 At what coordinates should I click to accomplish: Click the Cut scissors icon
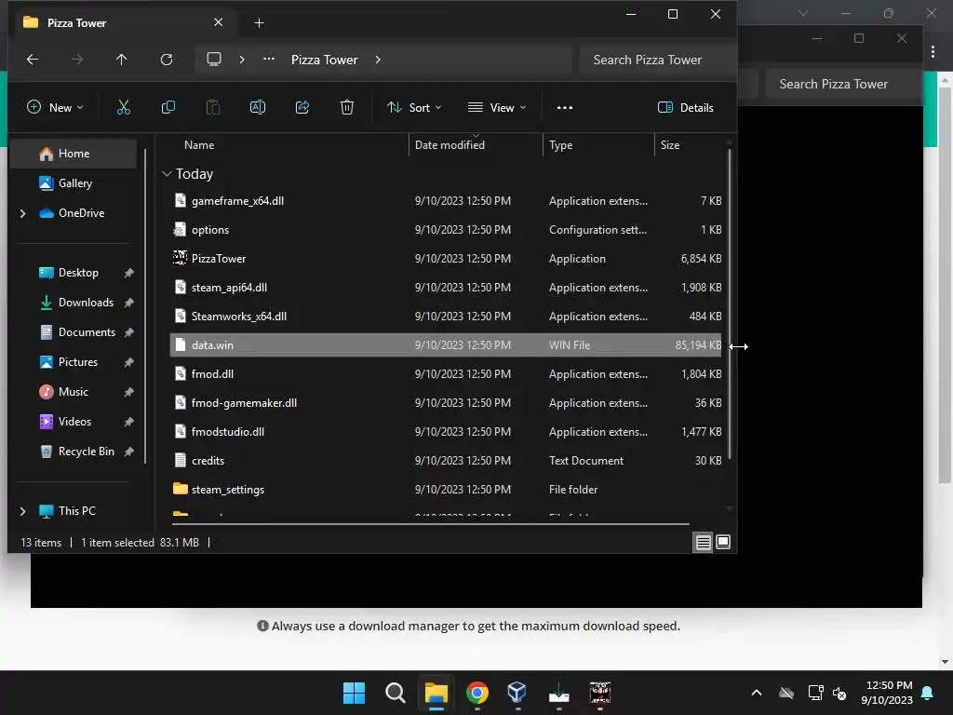click(x=124, y=108)
